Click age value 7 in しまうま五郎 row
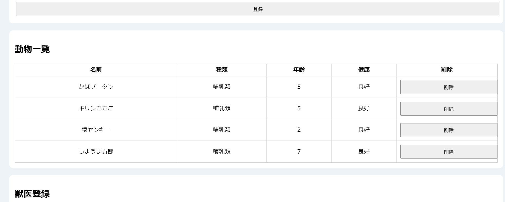The width and height of the screenshot is (505, 202). click(299, 151)
